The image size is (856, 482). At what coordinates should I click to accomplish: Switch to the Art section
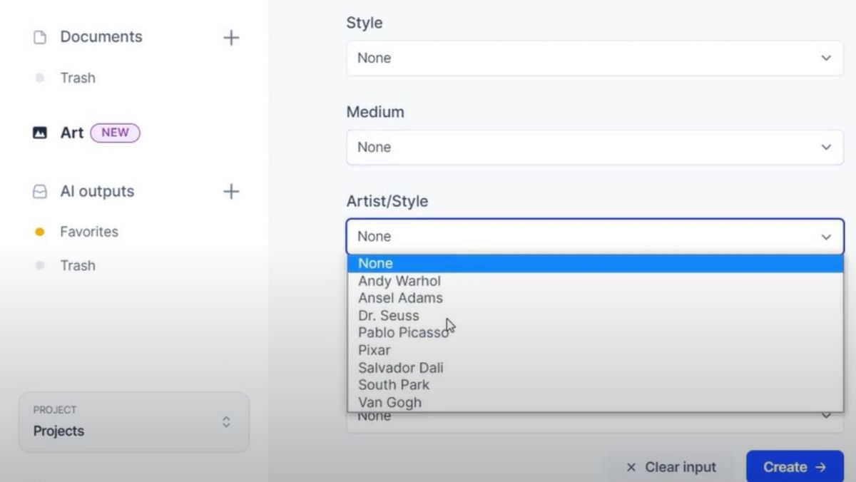71,133
